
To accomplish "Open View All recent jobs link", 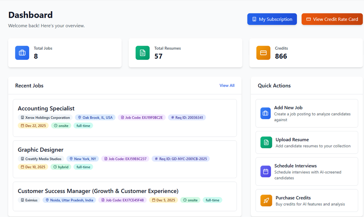I will [227, 85].
